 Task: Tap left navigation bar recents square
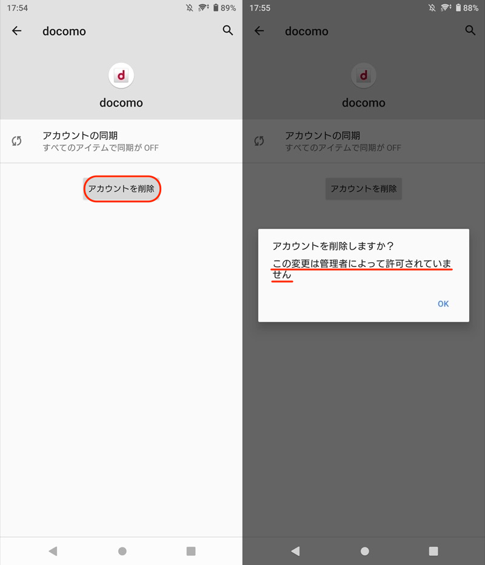[191, 551]
